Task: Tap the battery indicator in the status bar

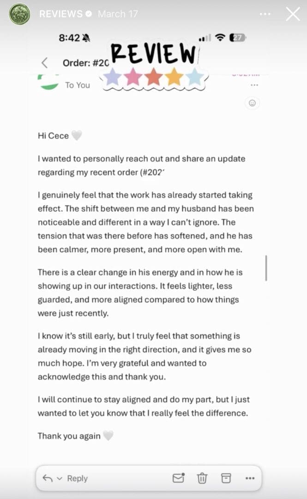Action: click(x=238, y=38)
